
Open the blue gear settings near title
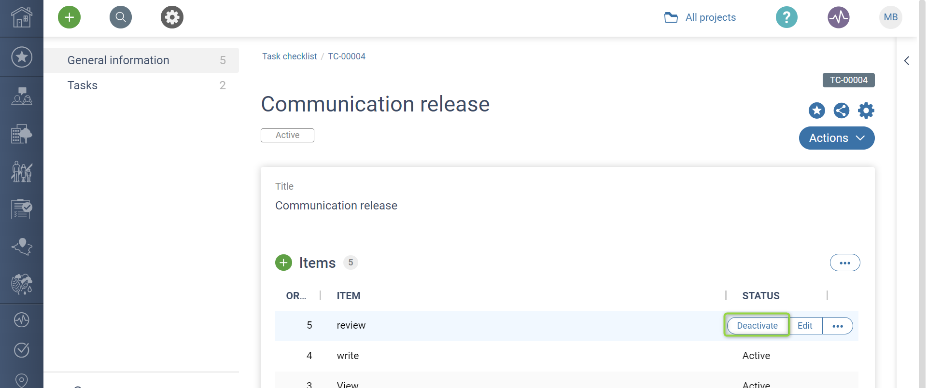866,111
